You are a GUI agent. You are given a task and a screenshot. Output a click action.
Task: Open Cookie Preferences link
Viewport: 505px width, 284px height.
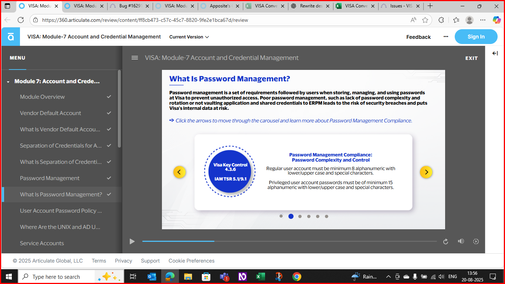click(192, 261)
